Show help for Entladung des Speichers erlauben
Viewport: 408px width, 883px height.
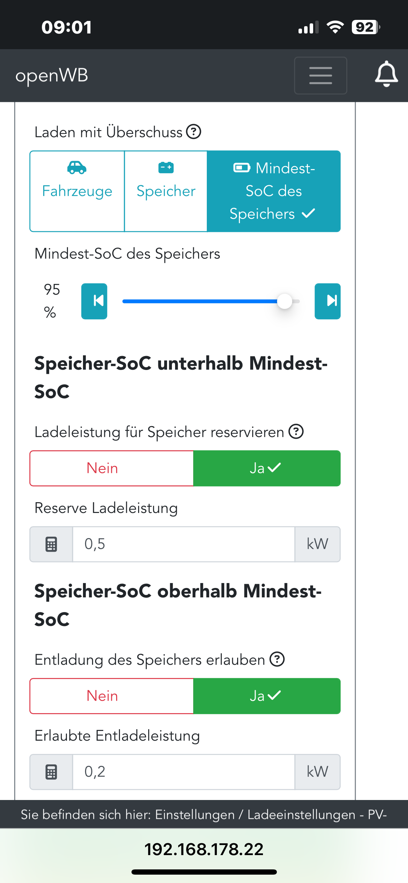coord(277,659)
